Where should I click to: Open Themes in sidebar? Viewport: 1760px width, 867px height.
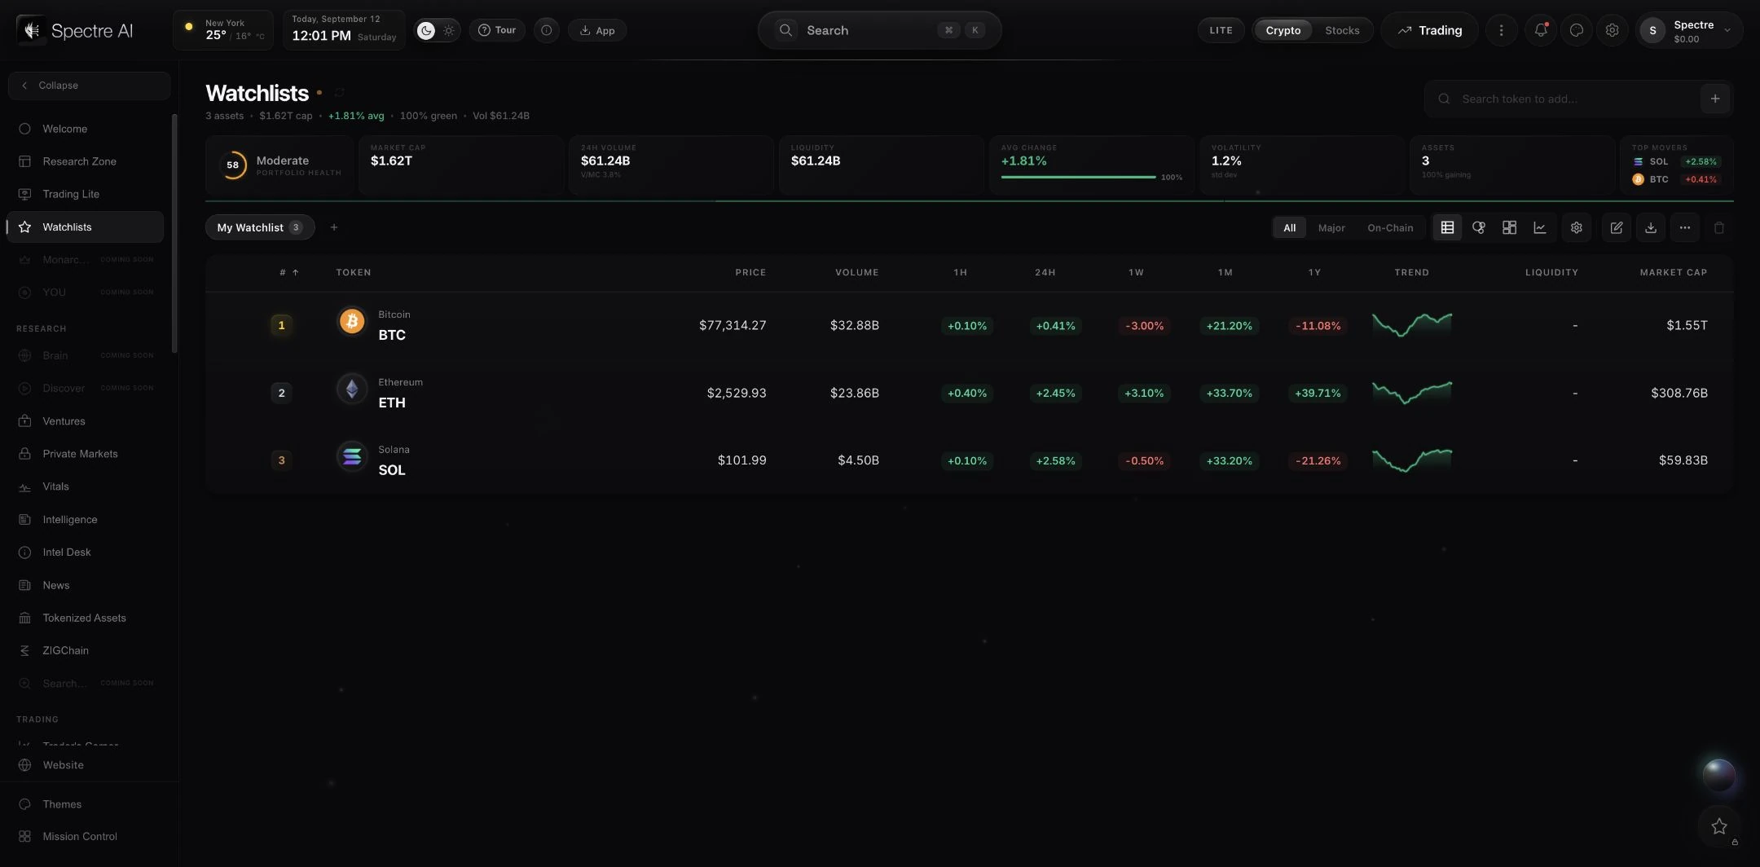86,804
